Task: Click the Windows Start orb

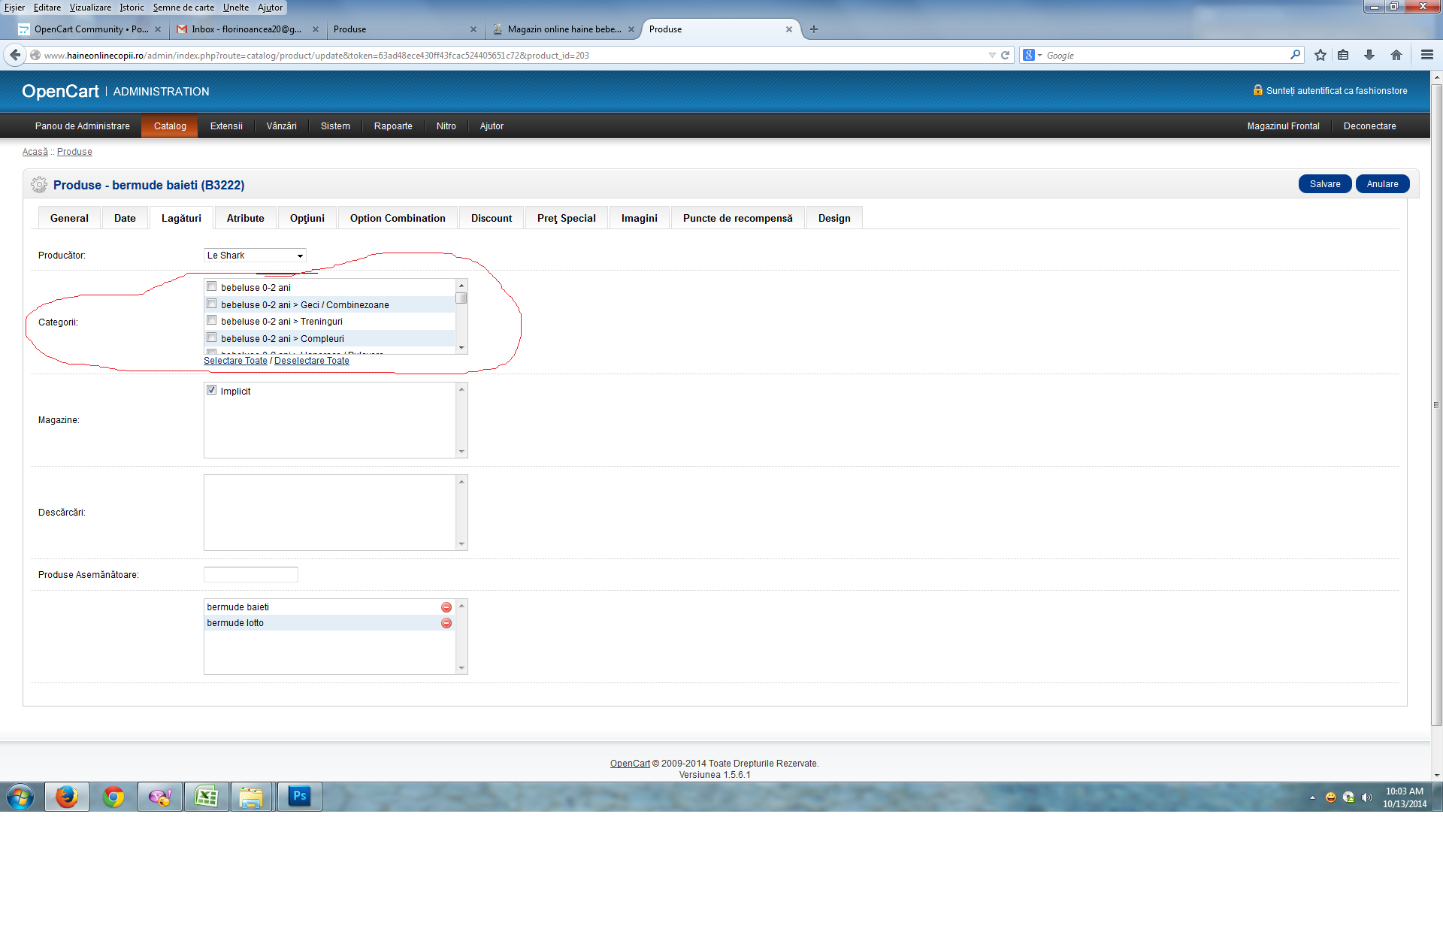Action: click(x=20, y=797)
